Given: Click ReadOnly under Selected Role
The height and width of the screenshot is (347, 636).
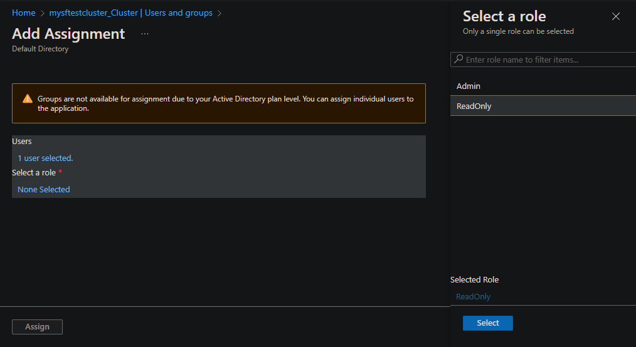Looking at the screenshot, I should point(474,296).
